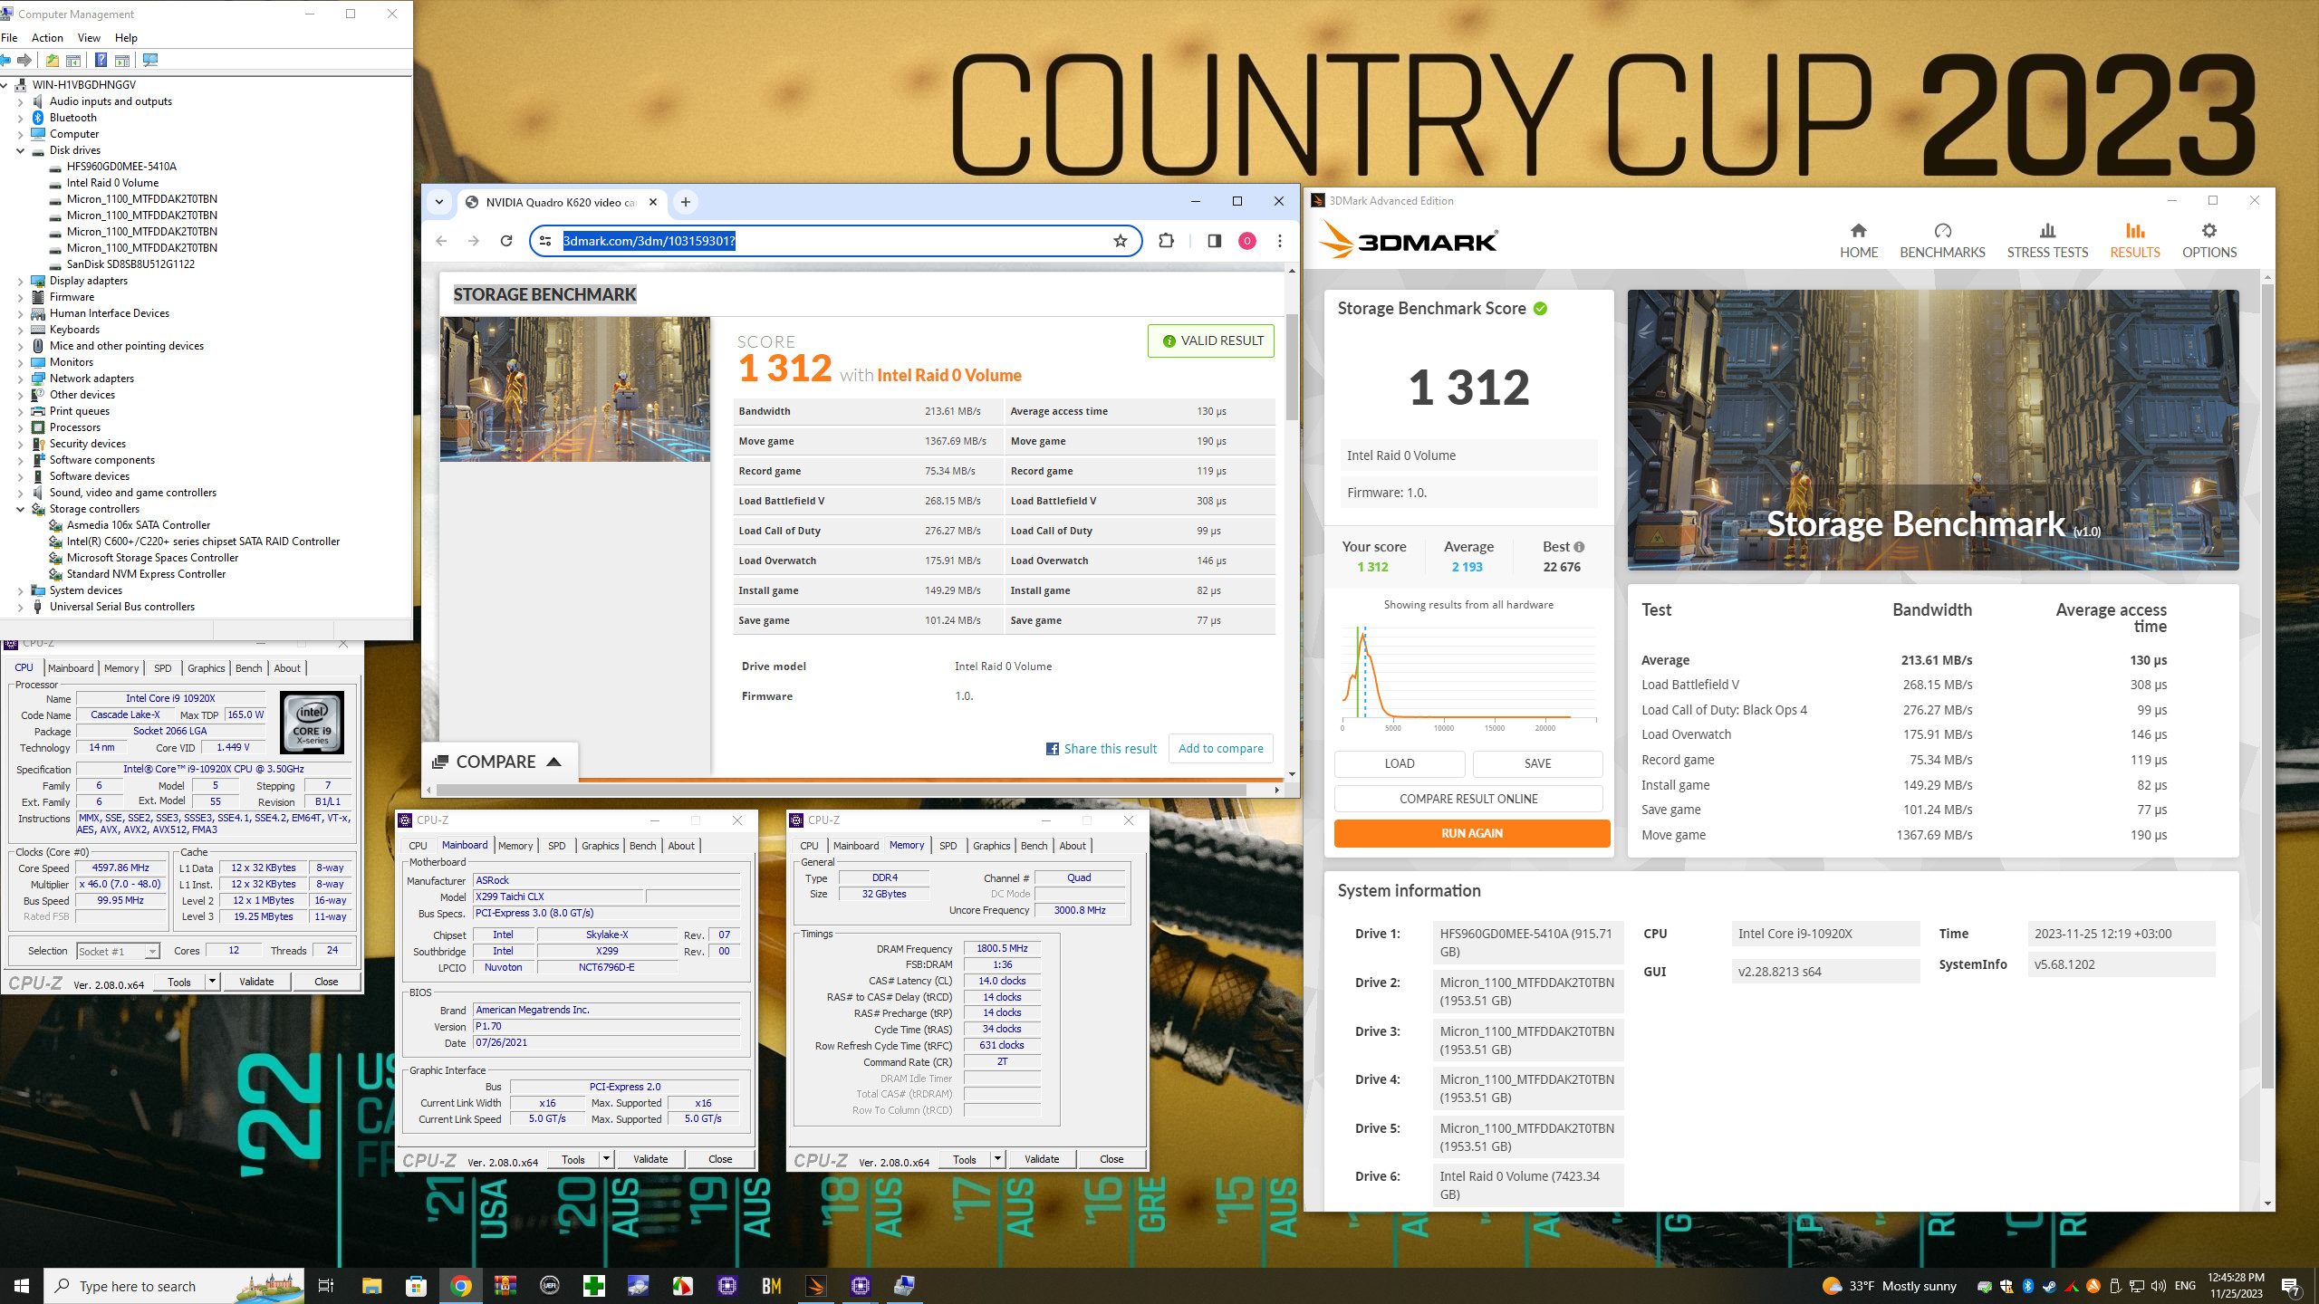
Task: Click the Steam icon in system tray
Action: 2049,1286
